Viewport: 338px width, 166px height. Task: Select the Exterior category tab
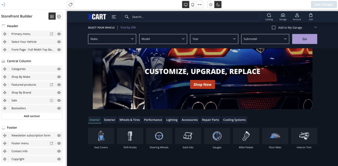tap(110, 120)
